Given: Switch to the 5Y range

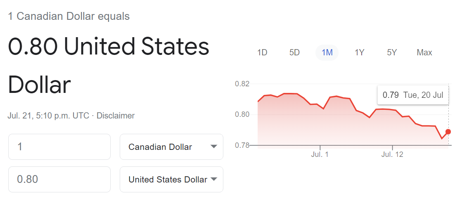Looking at the screenshot, I should tap(392, 53).
